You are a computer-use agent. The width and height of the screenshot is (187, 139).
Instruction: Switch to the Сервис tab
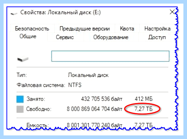coord(65,37)
